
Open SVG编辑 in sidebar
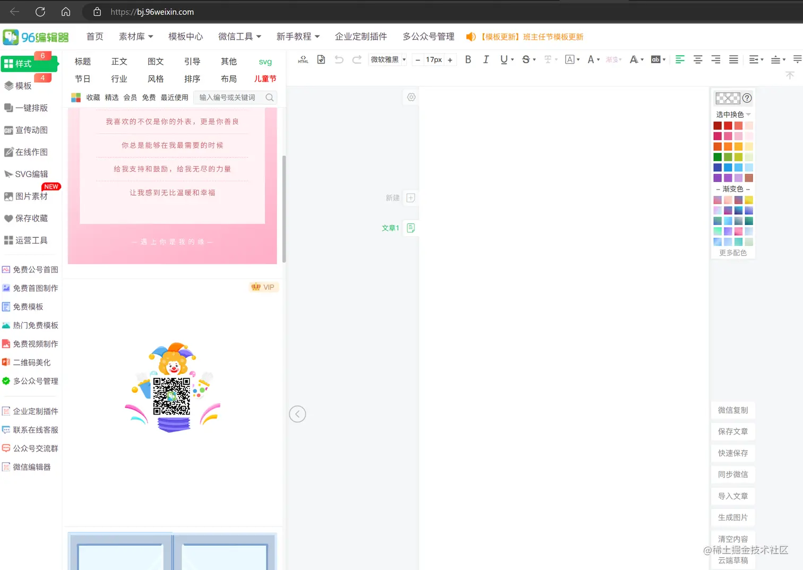click(x=27, y=174)
